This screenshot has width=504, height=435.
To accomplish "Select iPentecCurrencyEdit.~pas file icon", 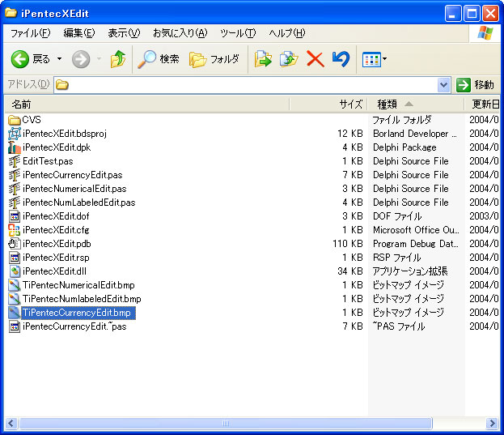I will coord(15,327).
